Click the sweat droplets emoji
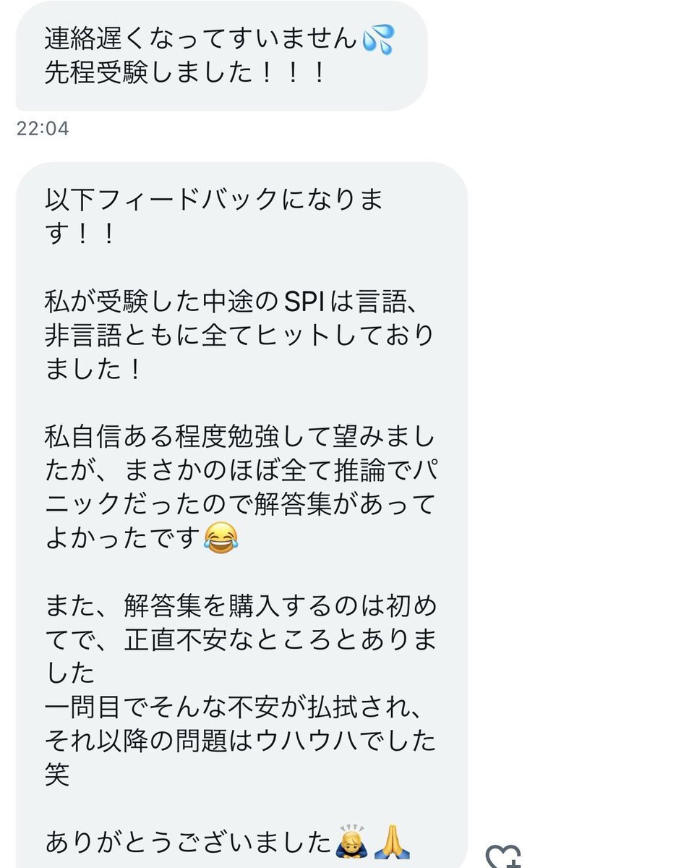This screenshot has width=689, height=868. (379, 40)
